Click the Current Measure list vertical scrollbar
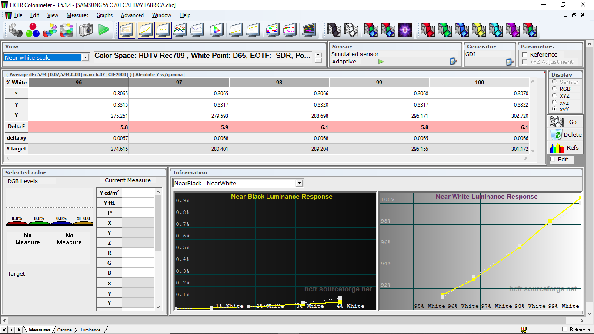Screen dimensions: 594x334 coord(158,249)
